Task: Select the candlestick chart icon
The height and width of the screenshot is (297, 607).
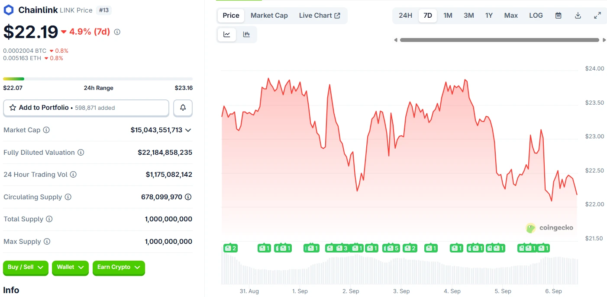Action: click(x=246, y=34)
